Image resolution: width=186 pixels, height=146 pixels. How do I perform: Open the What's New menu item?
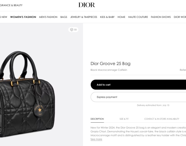pyautogui.click(x=4, y=17)
